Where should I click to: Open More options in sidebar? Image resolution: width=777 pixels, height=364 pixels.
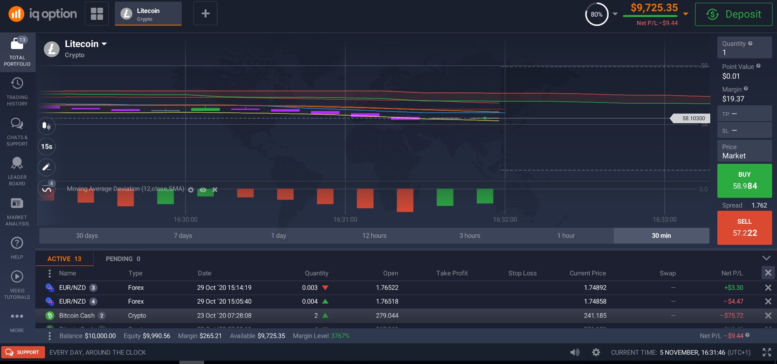(x=17, y=322)
